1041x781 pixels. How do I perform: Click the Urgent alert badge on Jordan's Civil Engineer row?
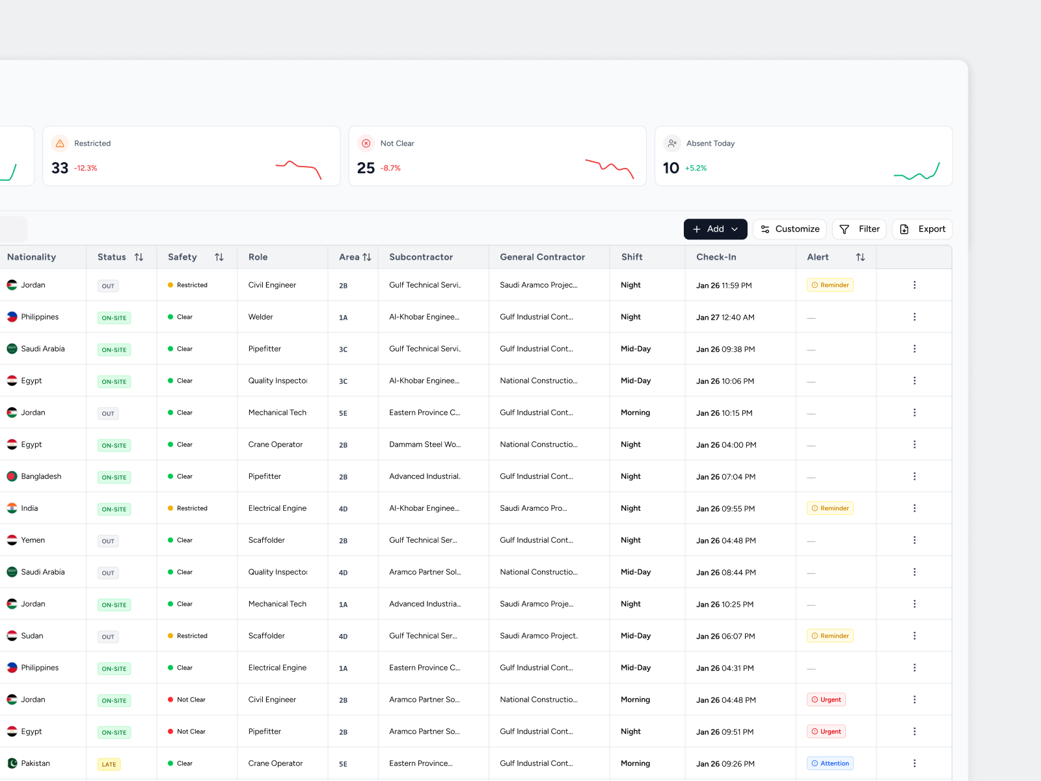(x=826, y=699)
